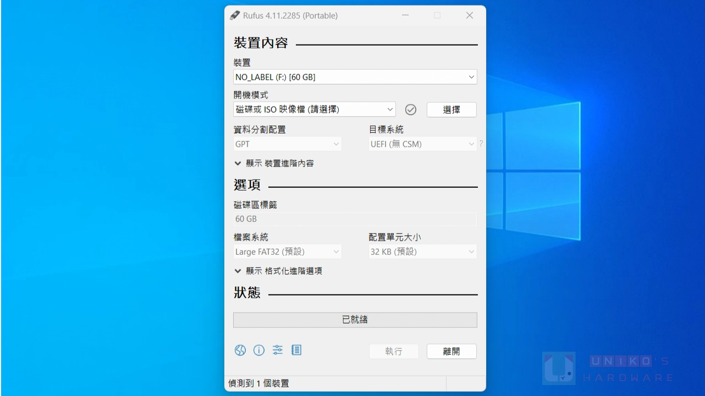Open the language selection globe icon
The image size is (705, 396).
click(240, 350)
